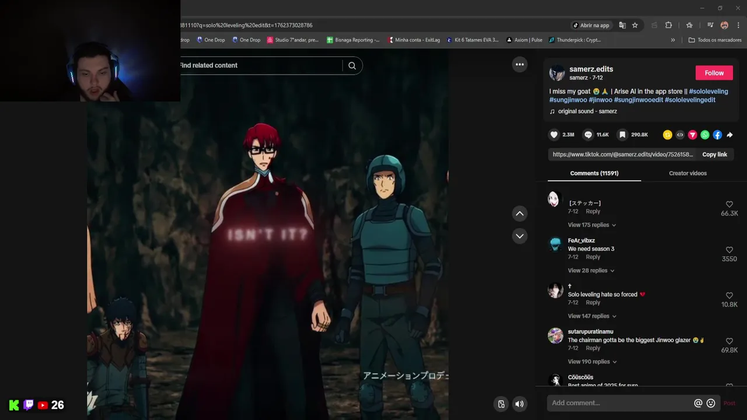747x420 pixels.
Task: Open sutarupuratinamu's profile name
Action: [591, 332]
